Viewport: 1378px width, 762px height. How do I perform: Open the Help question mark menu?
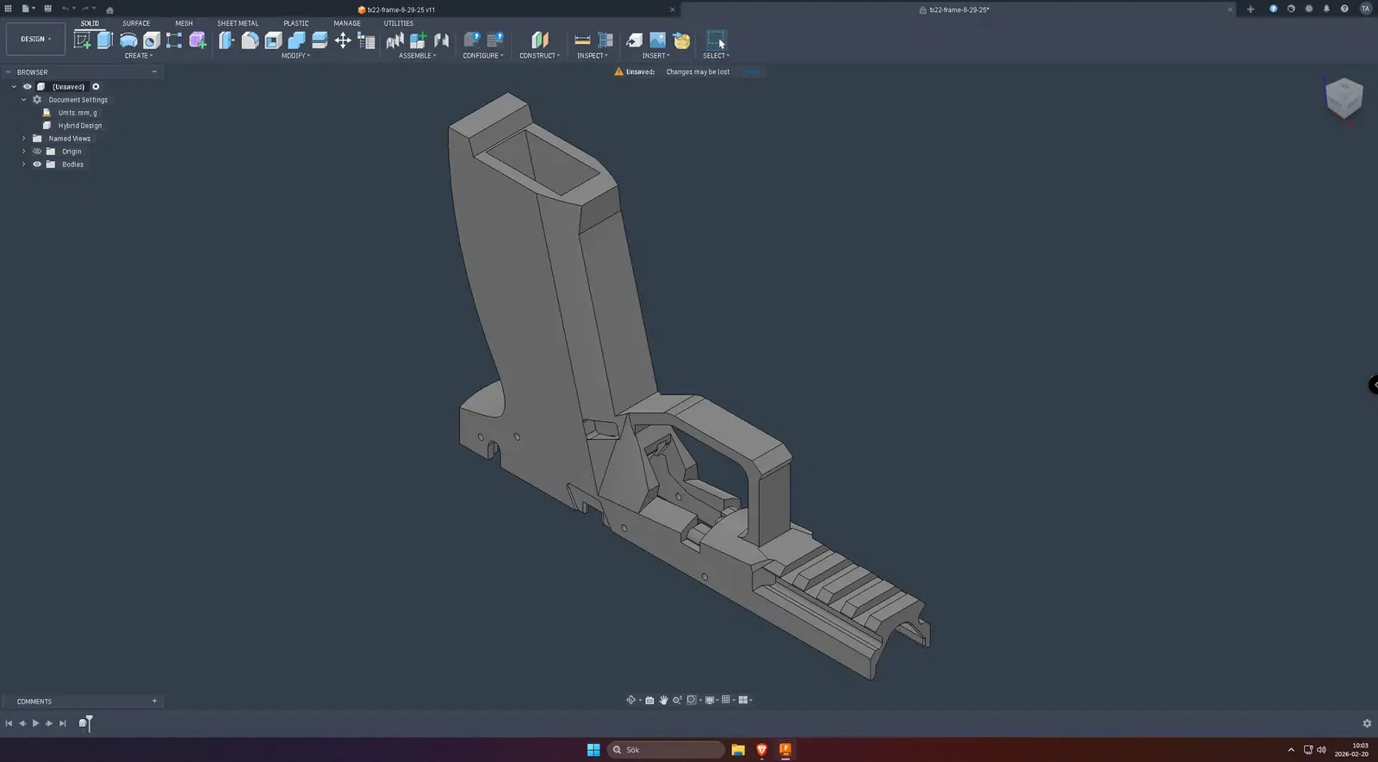click(x=1344, y=9)
